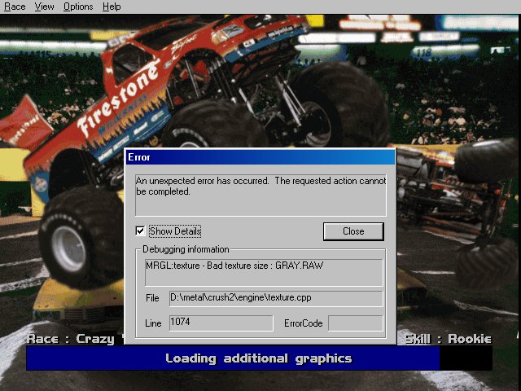Open the Help menu
This screenshot has width=521, height=391.
point(112,7)
